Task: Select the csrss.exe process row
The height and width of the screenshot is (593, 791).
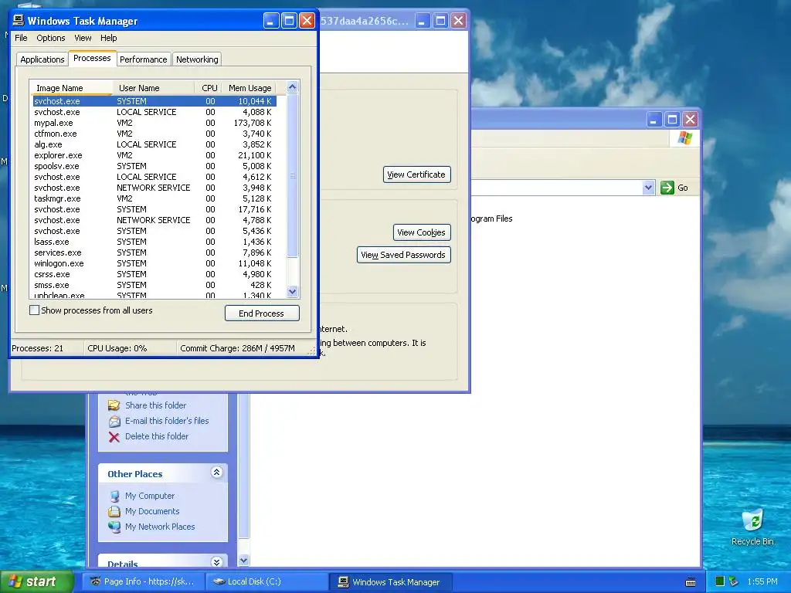Action: click(154, 274)
